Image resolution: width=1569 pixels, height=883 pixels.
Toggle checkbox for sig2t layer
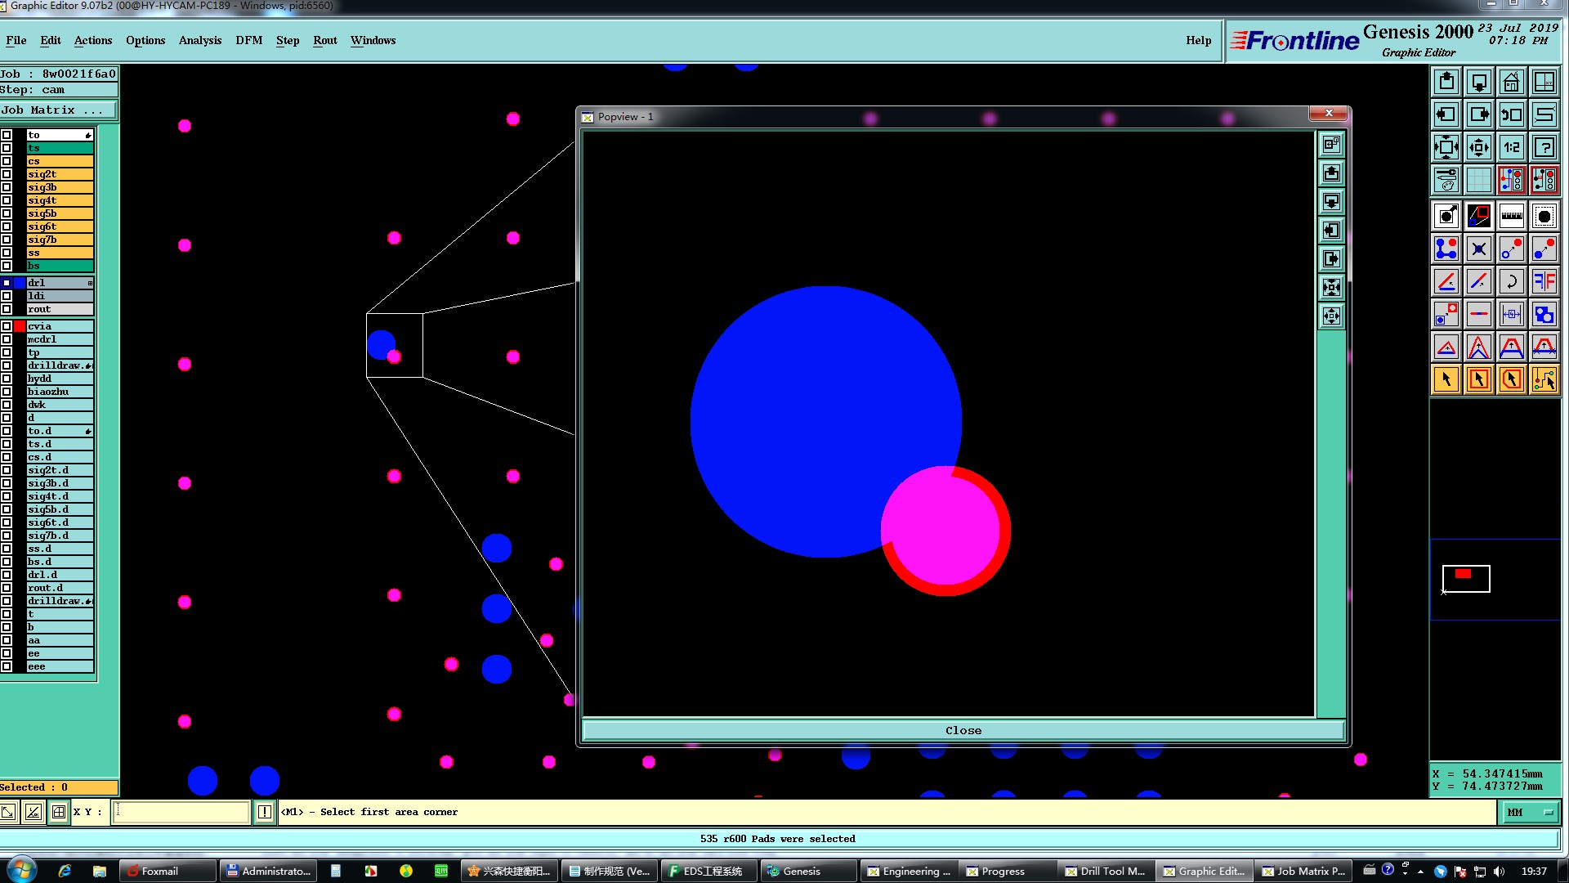click(7, 174)
